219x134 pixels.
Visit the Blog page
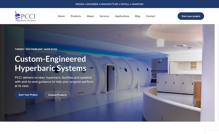tap(138, 16)
